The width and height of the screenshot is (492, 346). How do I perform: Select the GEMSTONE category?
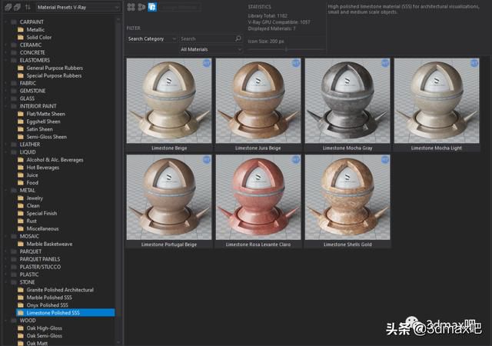(32, 91)
